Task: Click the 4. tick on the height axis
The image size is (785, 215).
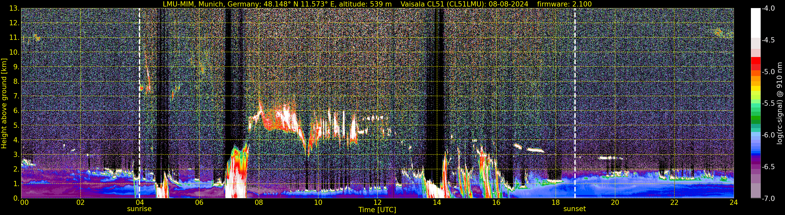Action: 16,140
